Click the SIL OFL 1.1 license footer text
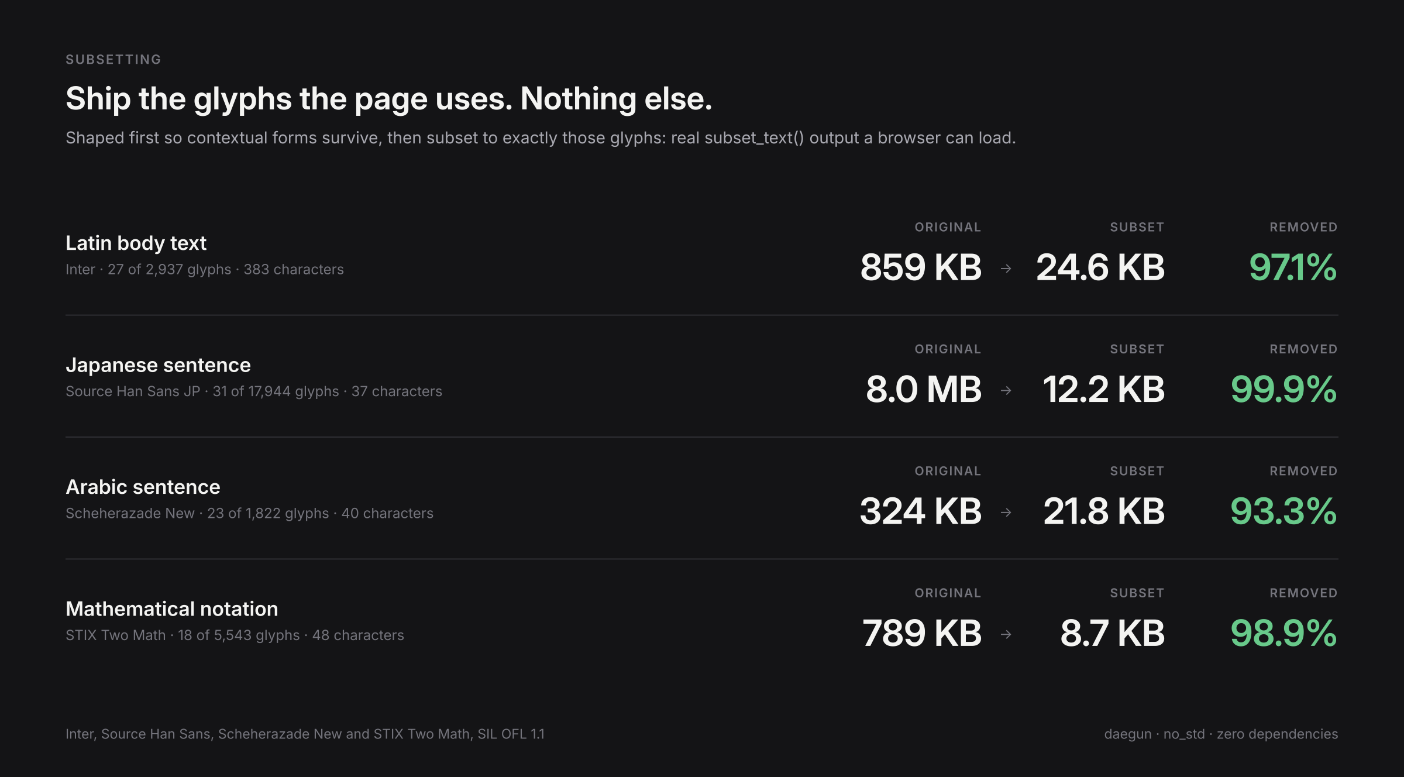The width and height of the screenshot is (1404, 777). pos(305,734)
